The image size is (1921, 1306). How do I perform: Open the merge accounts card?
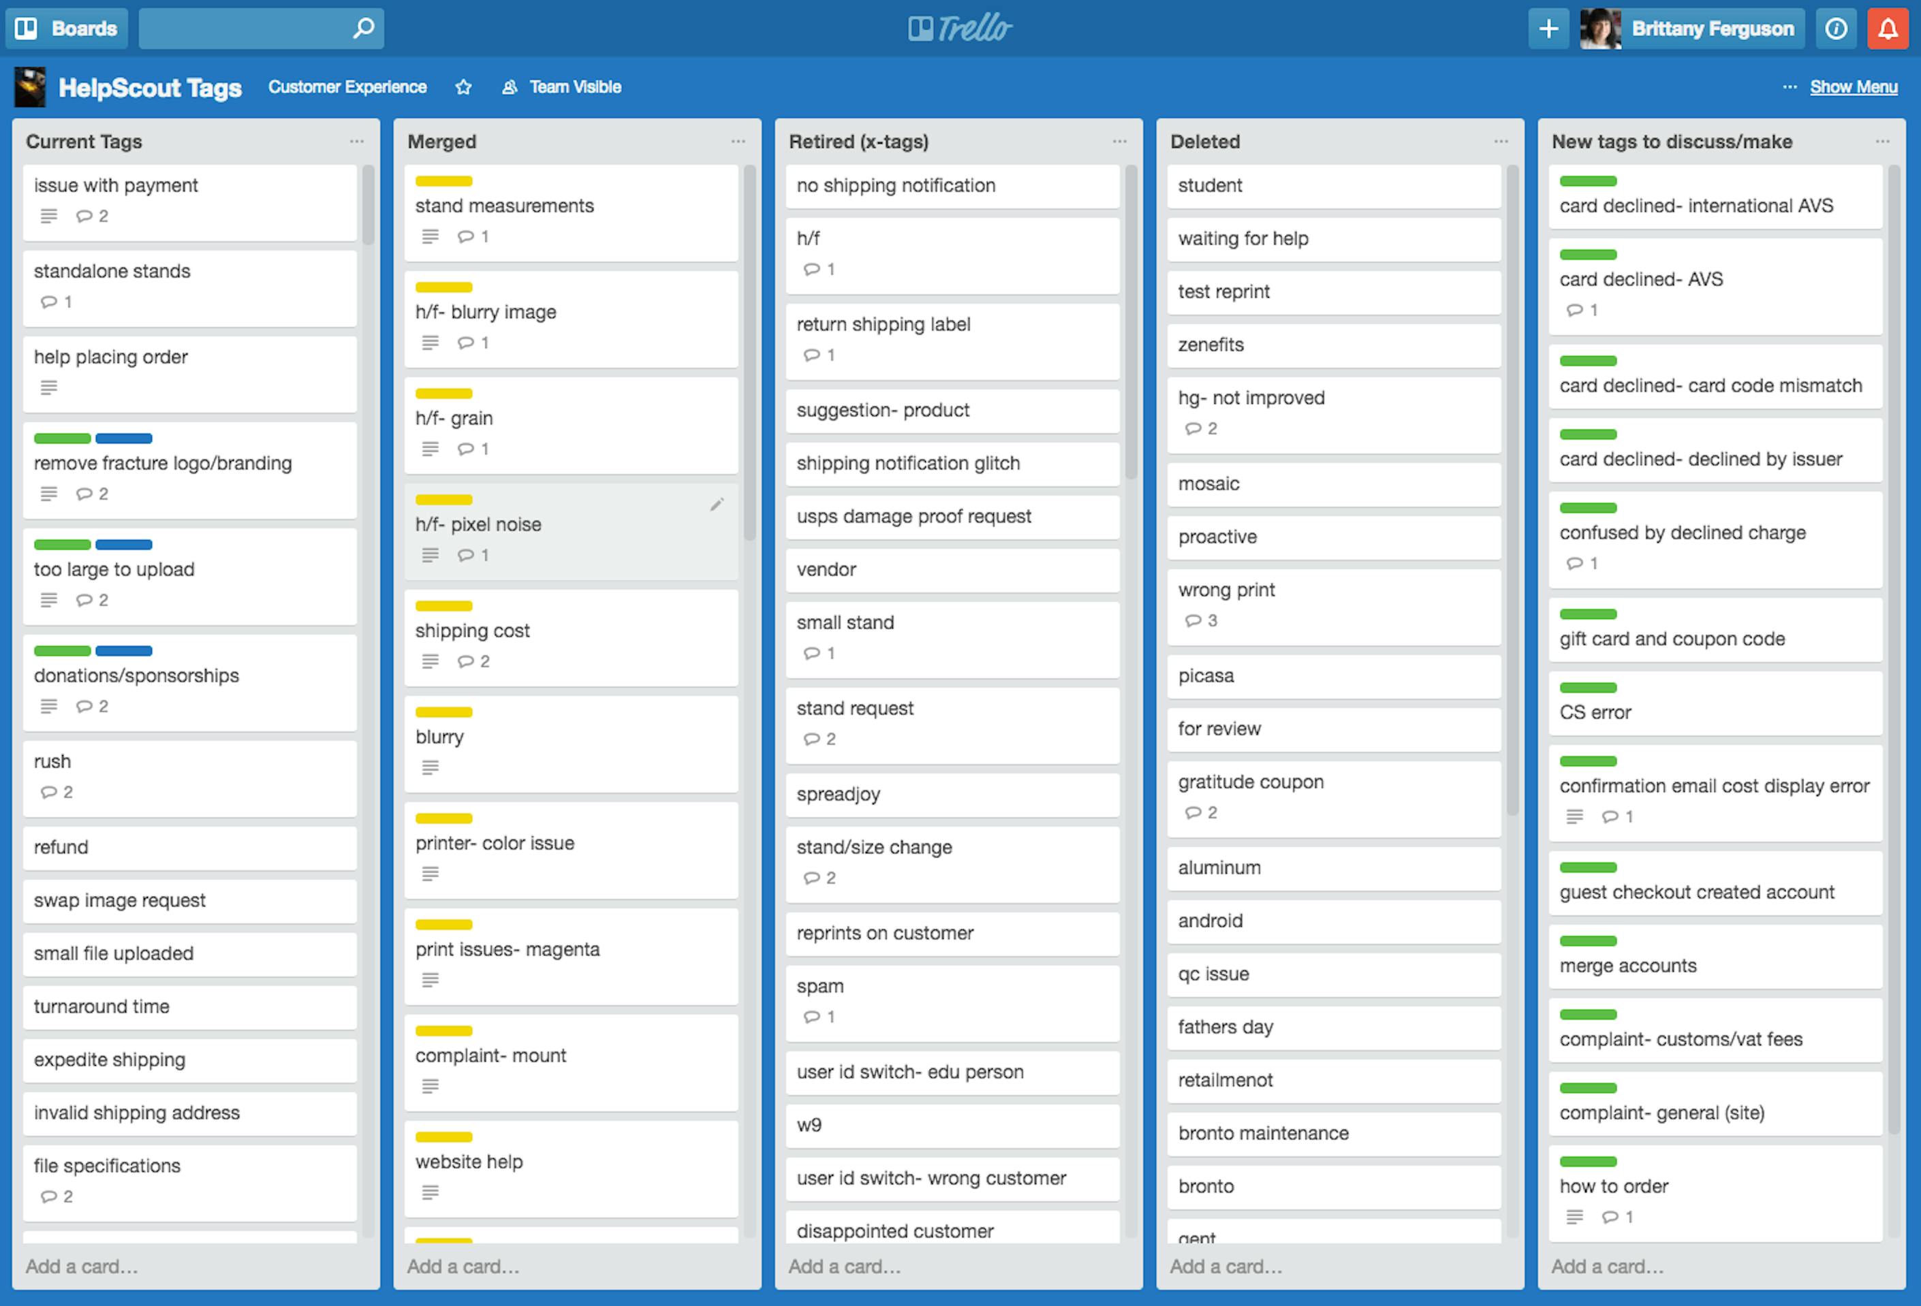coord(1715,957)
